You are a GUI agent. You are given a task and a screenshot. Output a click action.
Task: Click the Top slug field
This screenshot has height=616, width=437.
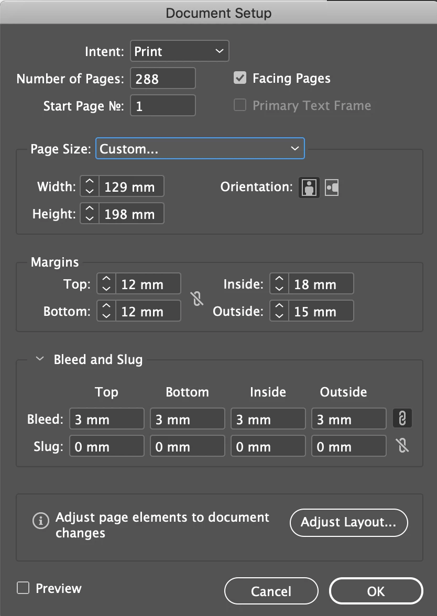pyautogui.click(x=107, y=445)
